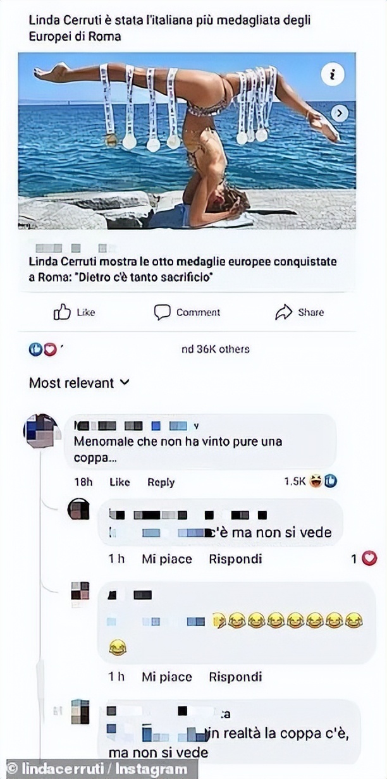Open the first commenter's profile picture

tap(41, 431)
